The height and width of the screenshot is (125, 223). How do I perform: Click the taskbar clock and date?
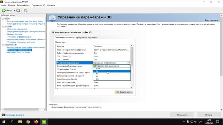point(209,122)
